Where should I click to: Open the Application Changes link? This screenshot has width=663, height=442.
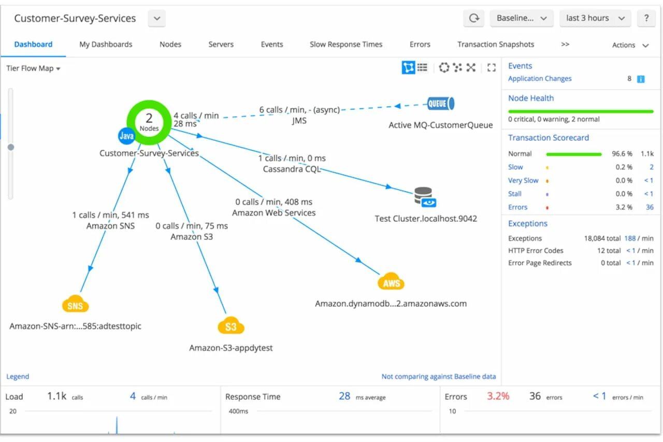coord(540,79)
